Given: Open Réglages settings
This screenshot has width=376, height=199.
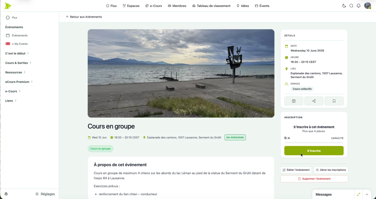Looking at the screenshot, I should 45,194.
